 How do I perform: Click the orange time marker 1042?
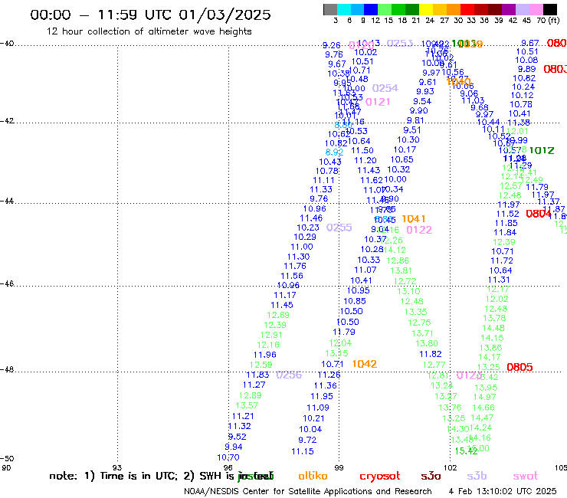(x=365, y=364)
